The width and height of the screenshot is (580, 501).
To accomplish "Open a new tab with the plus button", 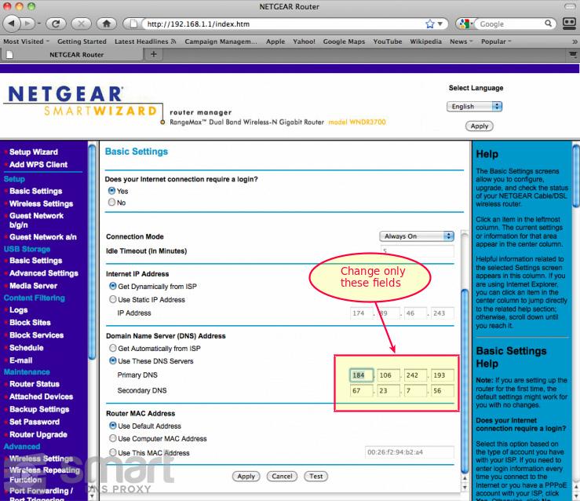I will [154, 54].
